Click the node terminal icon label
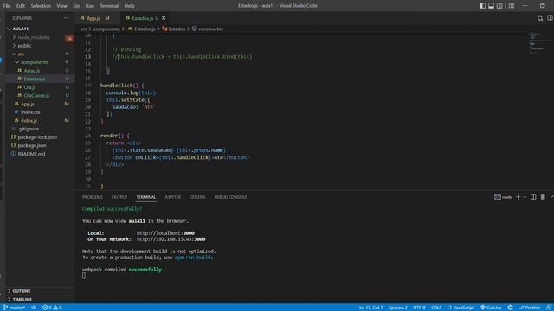This screenshot has height=311, width=554. click(503, 197)
